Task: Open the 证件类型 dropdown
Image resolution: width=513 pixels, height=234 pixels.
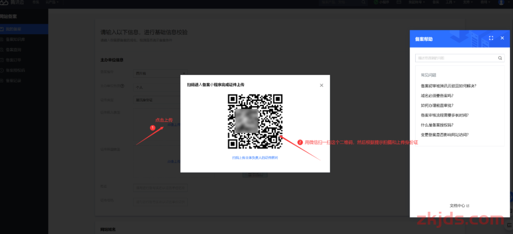Action: click(157, 100)
